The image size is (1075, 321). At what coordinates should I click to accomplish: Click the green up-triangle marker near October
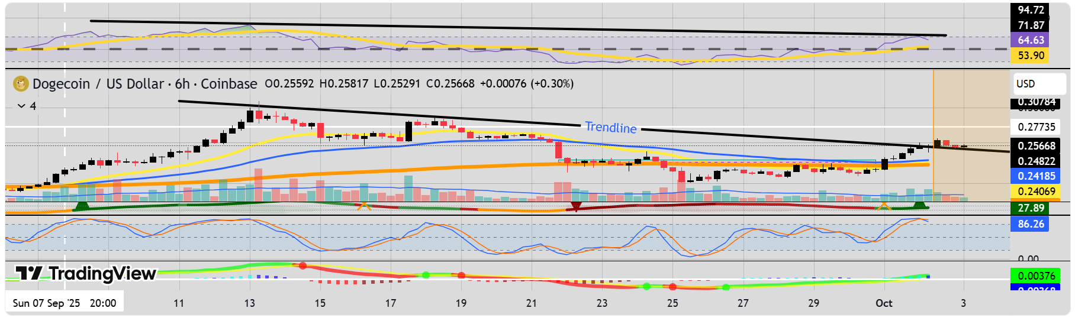[919, 205]
